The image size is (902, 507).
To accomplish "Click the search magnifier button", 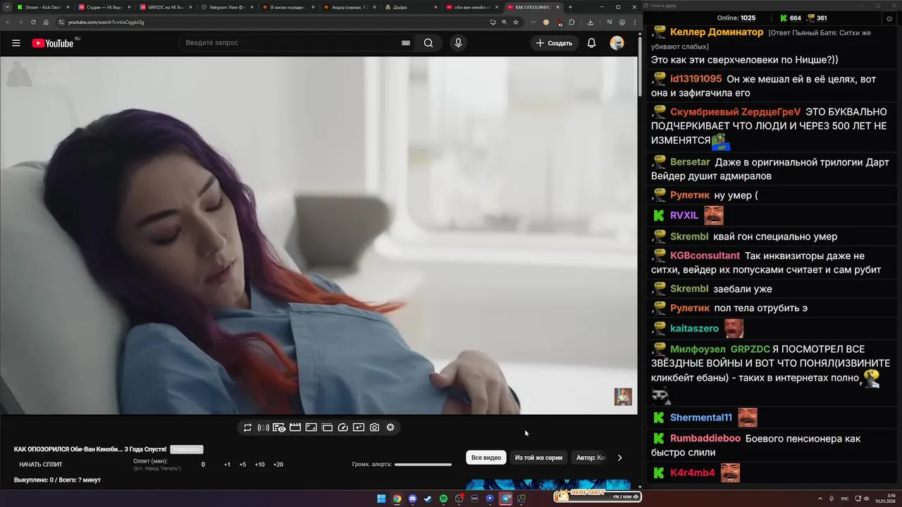I will 428,43.
